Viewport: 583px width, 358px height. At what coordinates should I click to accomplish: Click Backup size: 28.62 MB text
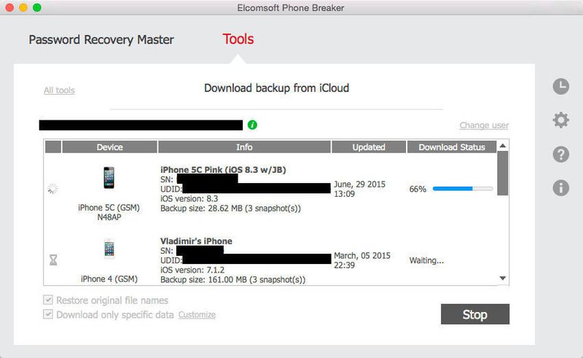pos(230,209)
